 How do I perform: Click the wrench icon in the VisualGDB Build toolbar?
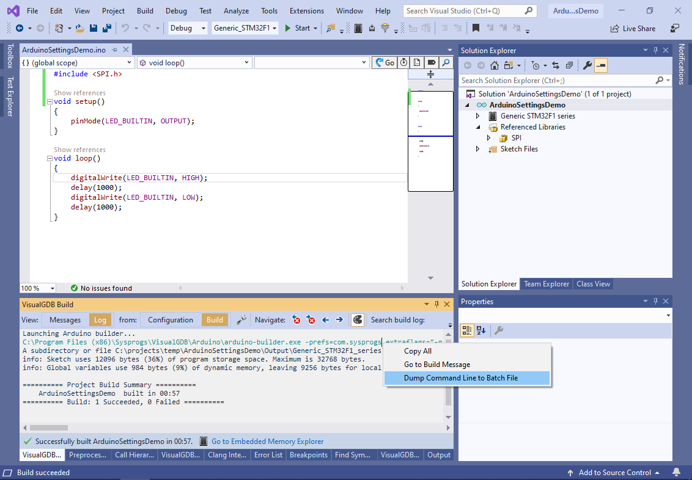tap(241, 320)
